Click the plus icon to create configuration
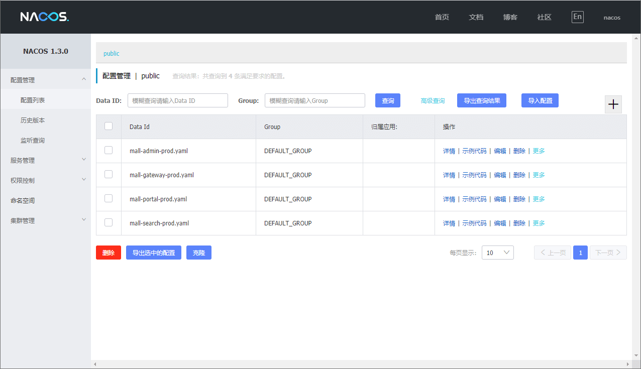Screen dimensions: 641x369 [613, 104]
